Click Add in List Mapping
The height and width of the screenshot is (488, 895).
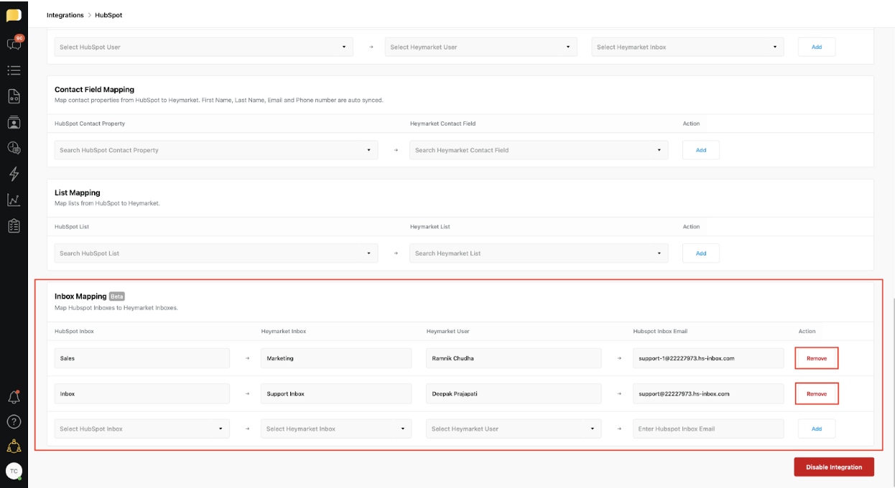pyautogui.click(x=701, y=253)
